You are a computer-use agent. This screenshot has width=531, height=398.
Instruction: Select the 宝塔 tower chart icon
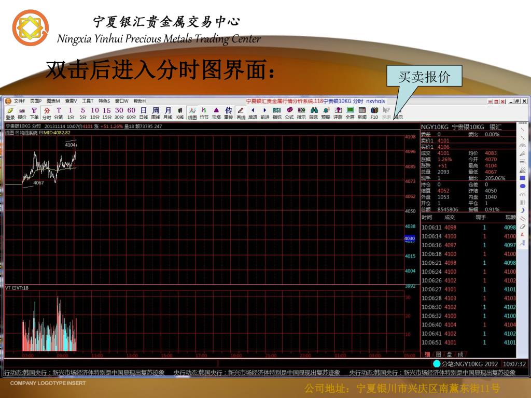point(216,113)
